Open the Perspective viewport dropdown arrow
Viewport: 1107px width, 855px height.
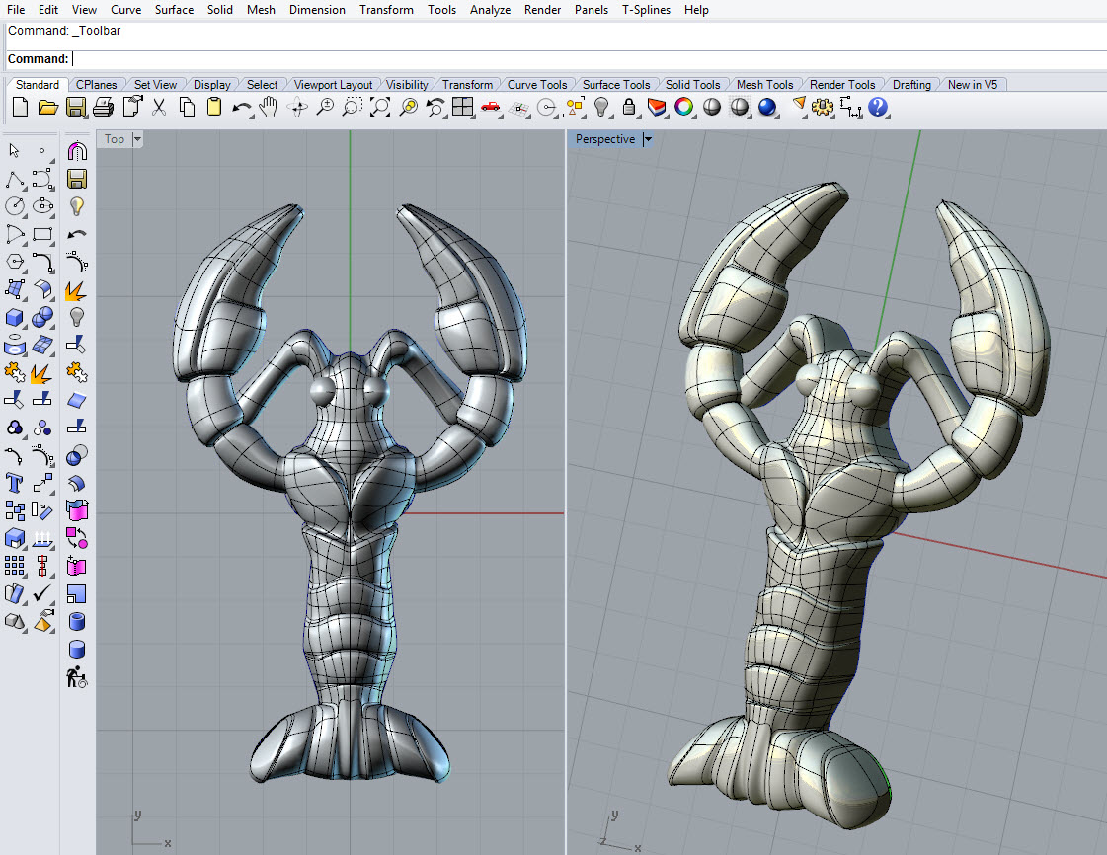click(x=648, y=139)
